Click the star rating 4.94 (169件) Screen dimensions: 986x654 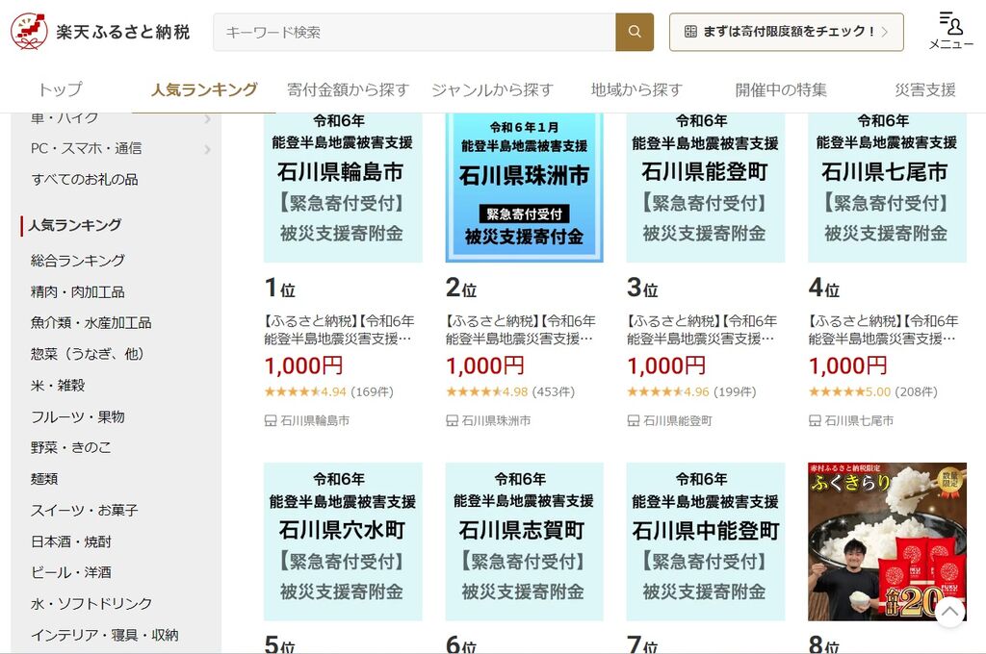[x=329, y=392]
